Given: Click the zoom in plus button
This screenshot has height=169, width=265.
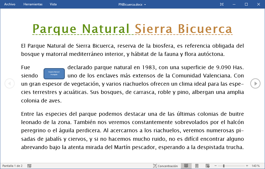Looking at the screenshot, I should (247, 166).
